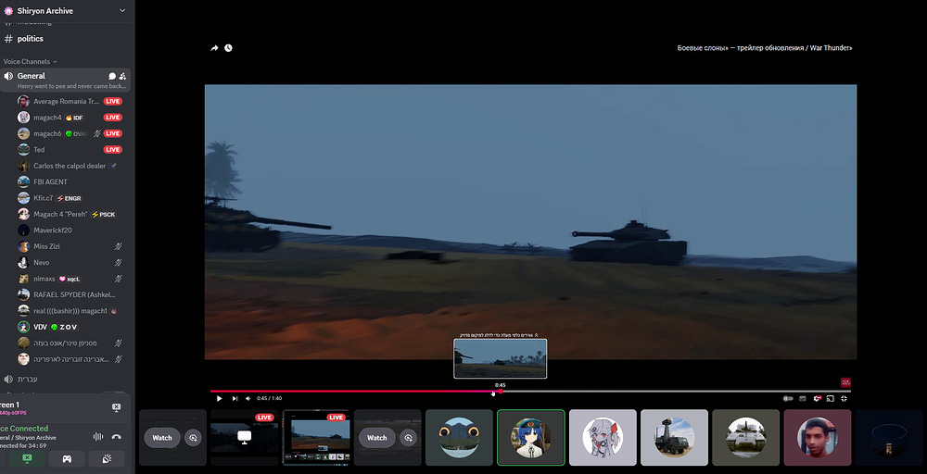
Task: Invite people to the General voice channel
Action: (x=122, y=76)
